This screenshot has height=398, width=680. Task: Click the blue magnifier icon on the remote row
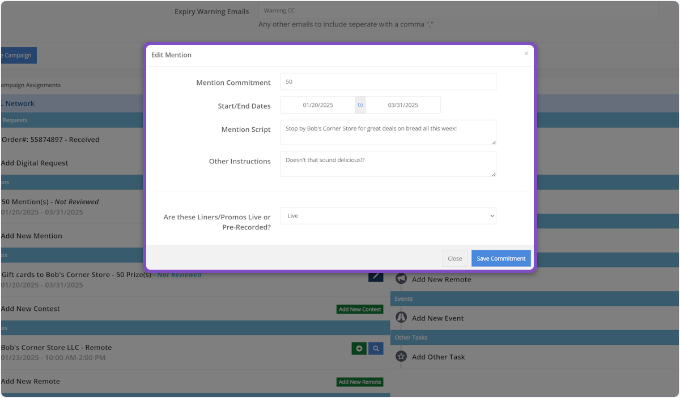(x=376, y=348)
